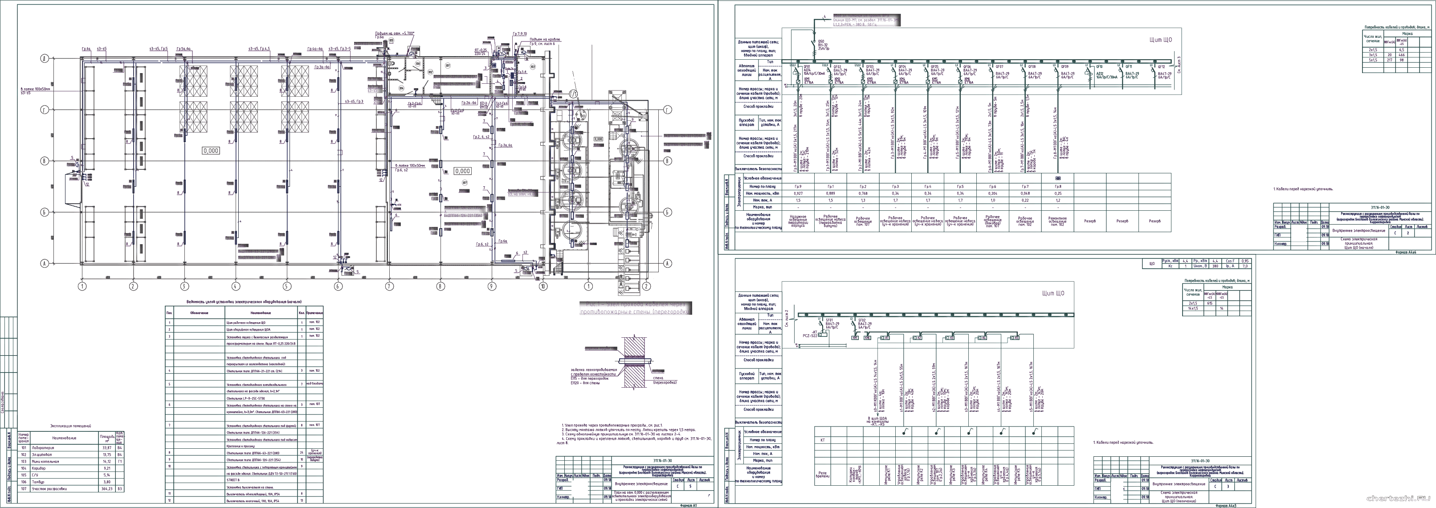Click the Гр.9 cell in Номер по плану row

(798, 186)
